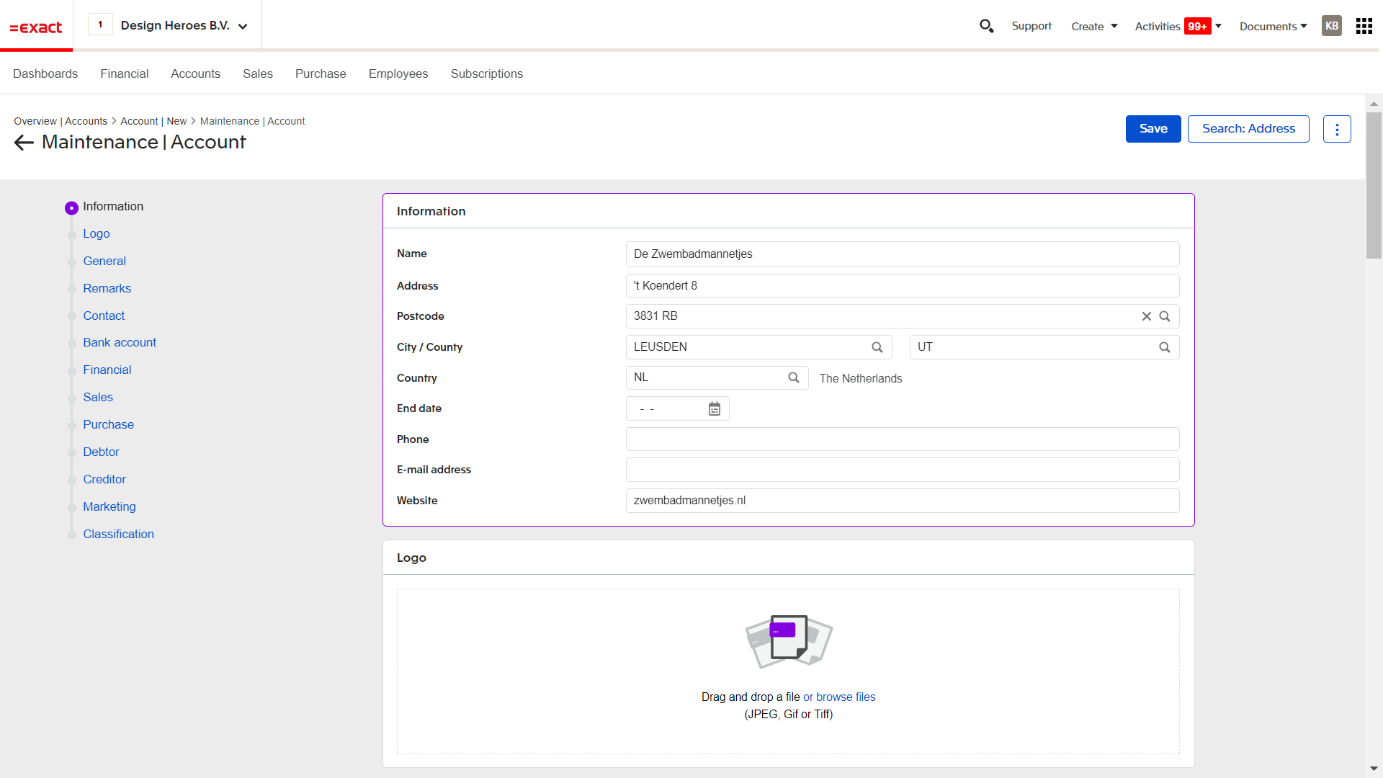Open the Subscriptions menu item
The width and height of the screenshot is (1383, 778).
pyautogui.click(x=486, y=73)
